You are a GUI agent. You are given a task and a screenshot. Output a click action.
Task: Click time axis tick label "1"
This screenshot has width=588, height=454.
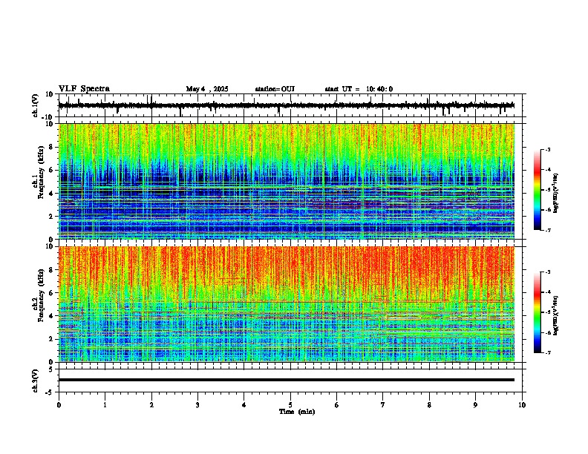coord(105,405)
